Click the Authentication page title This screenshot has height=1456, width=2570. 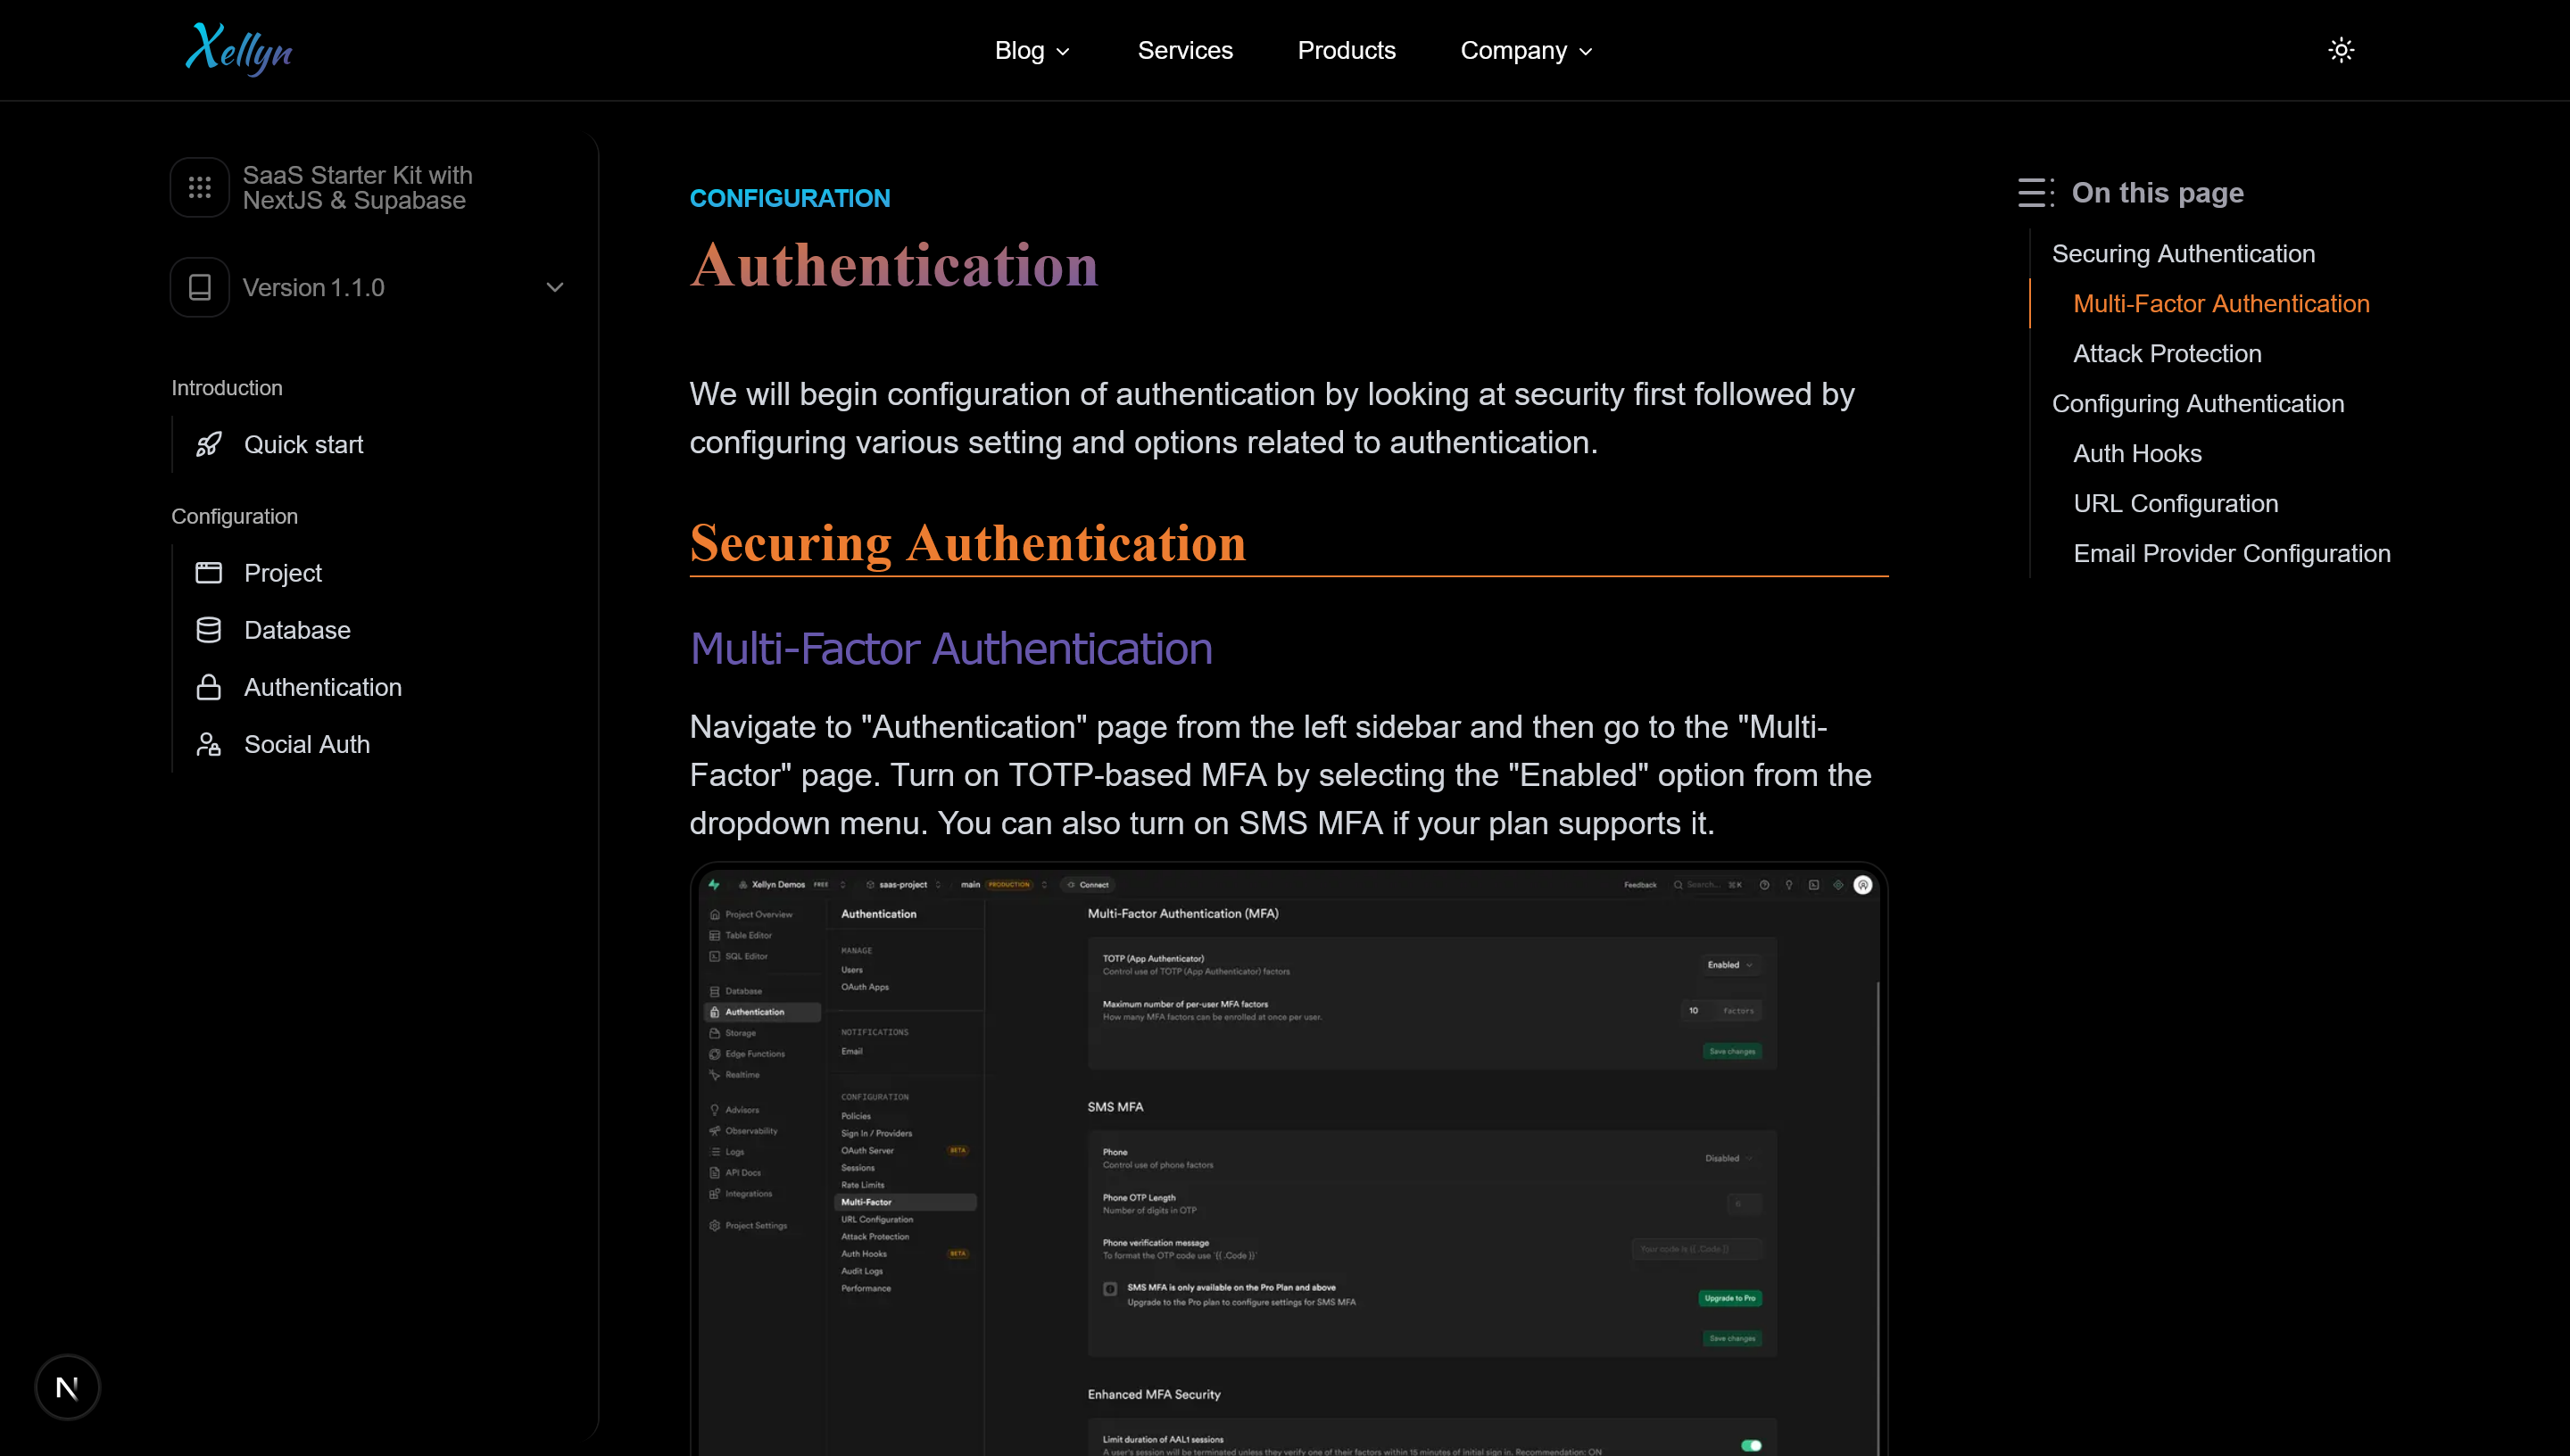893,265
